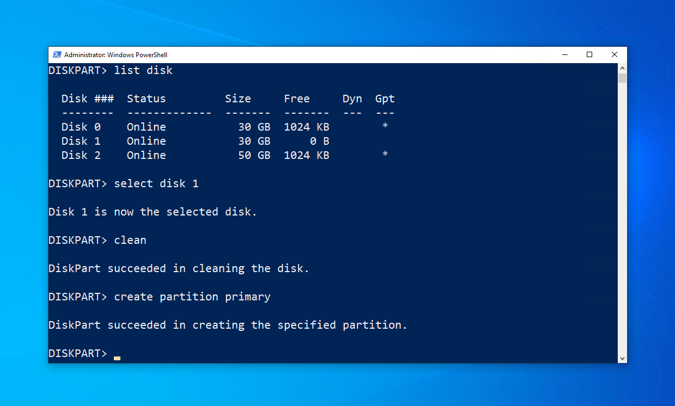
Task: Minimize the PowerShell window
Action: pos(564,54)
